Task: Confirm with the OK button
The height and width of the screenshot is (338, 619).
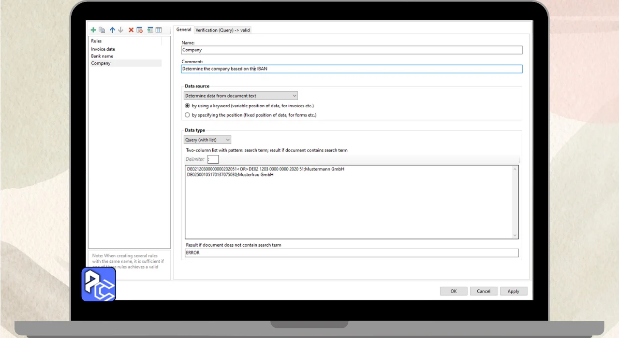Action: [x=454, y=291]
